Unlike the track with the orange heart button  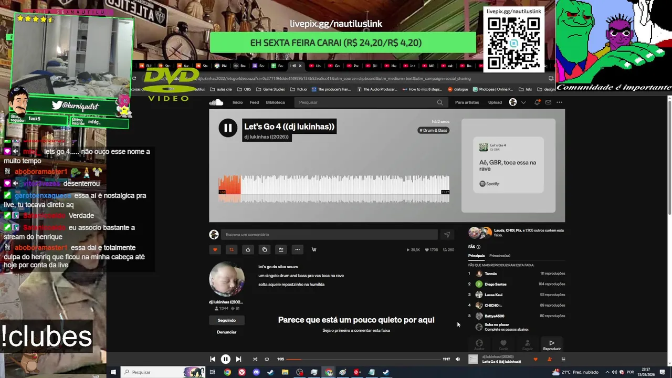[x=215, y=249]
